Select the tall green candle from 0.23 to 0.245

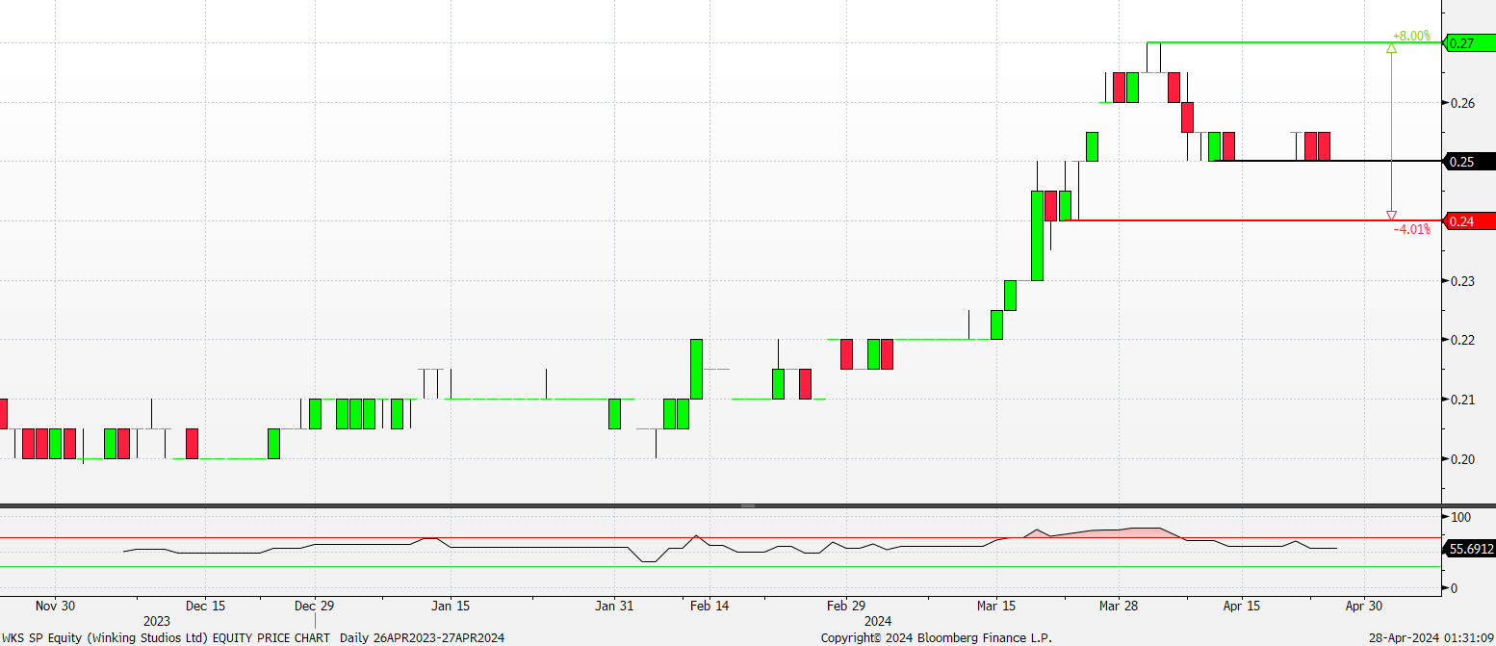[x=1037, y=235]
